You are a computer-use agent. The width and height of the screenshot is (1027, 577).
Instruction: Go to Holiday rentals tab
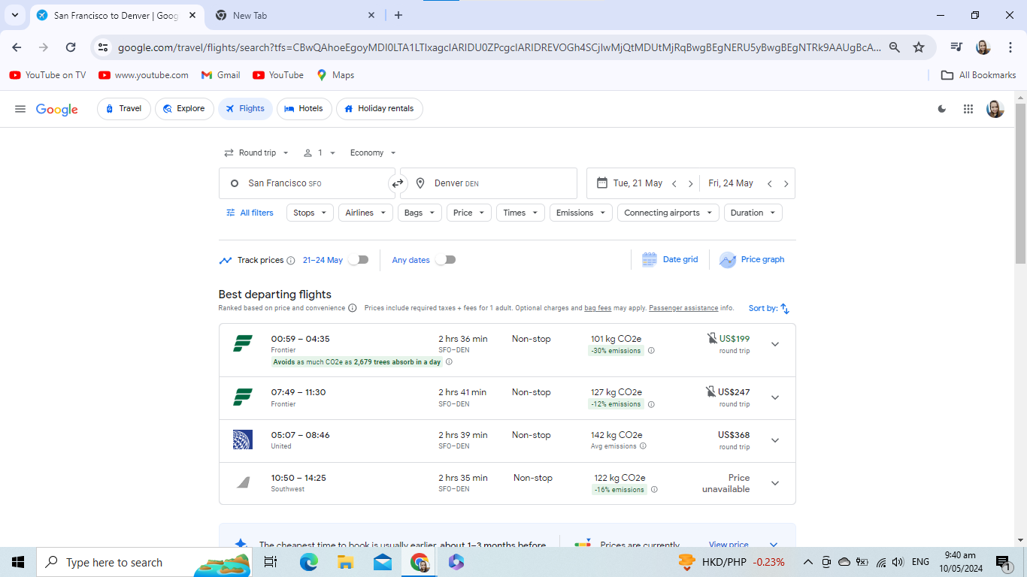pyautogui.click(x=380, y=109)
